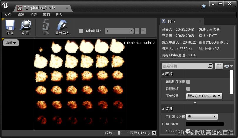238x138 pixels.
Task: Open the eye view options dropdown
Action: pyautogui.click(x=228, y=66)
